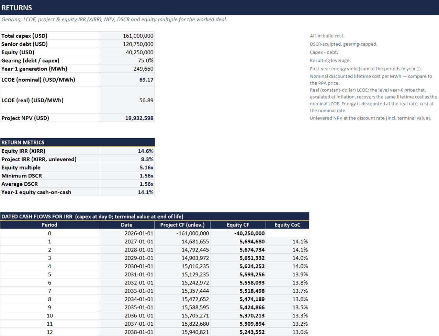Click the Gearing 75.0% cell
This screenshot has width=439, height=336.
coord(127,60)
